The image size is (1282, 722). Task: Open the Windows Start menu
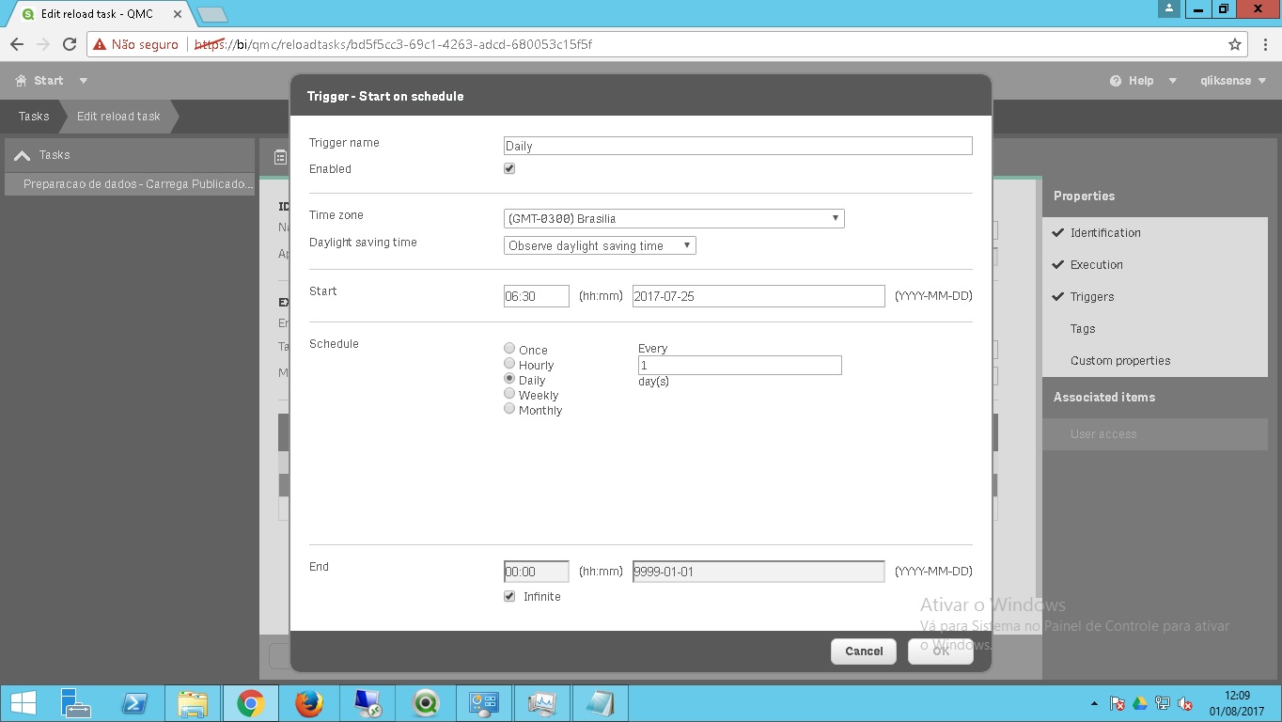[x=23, y=703]
